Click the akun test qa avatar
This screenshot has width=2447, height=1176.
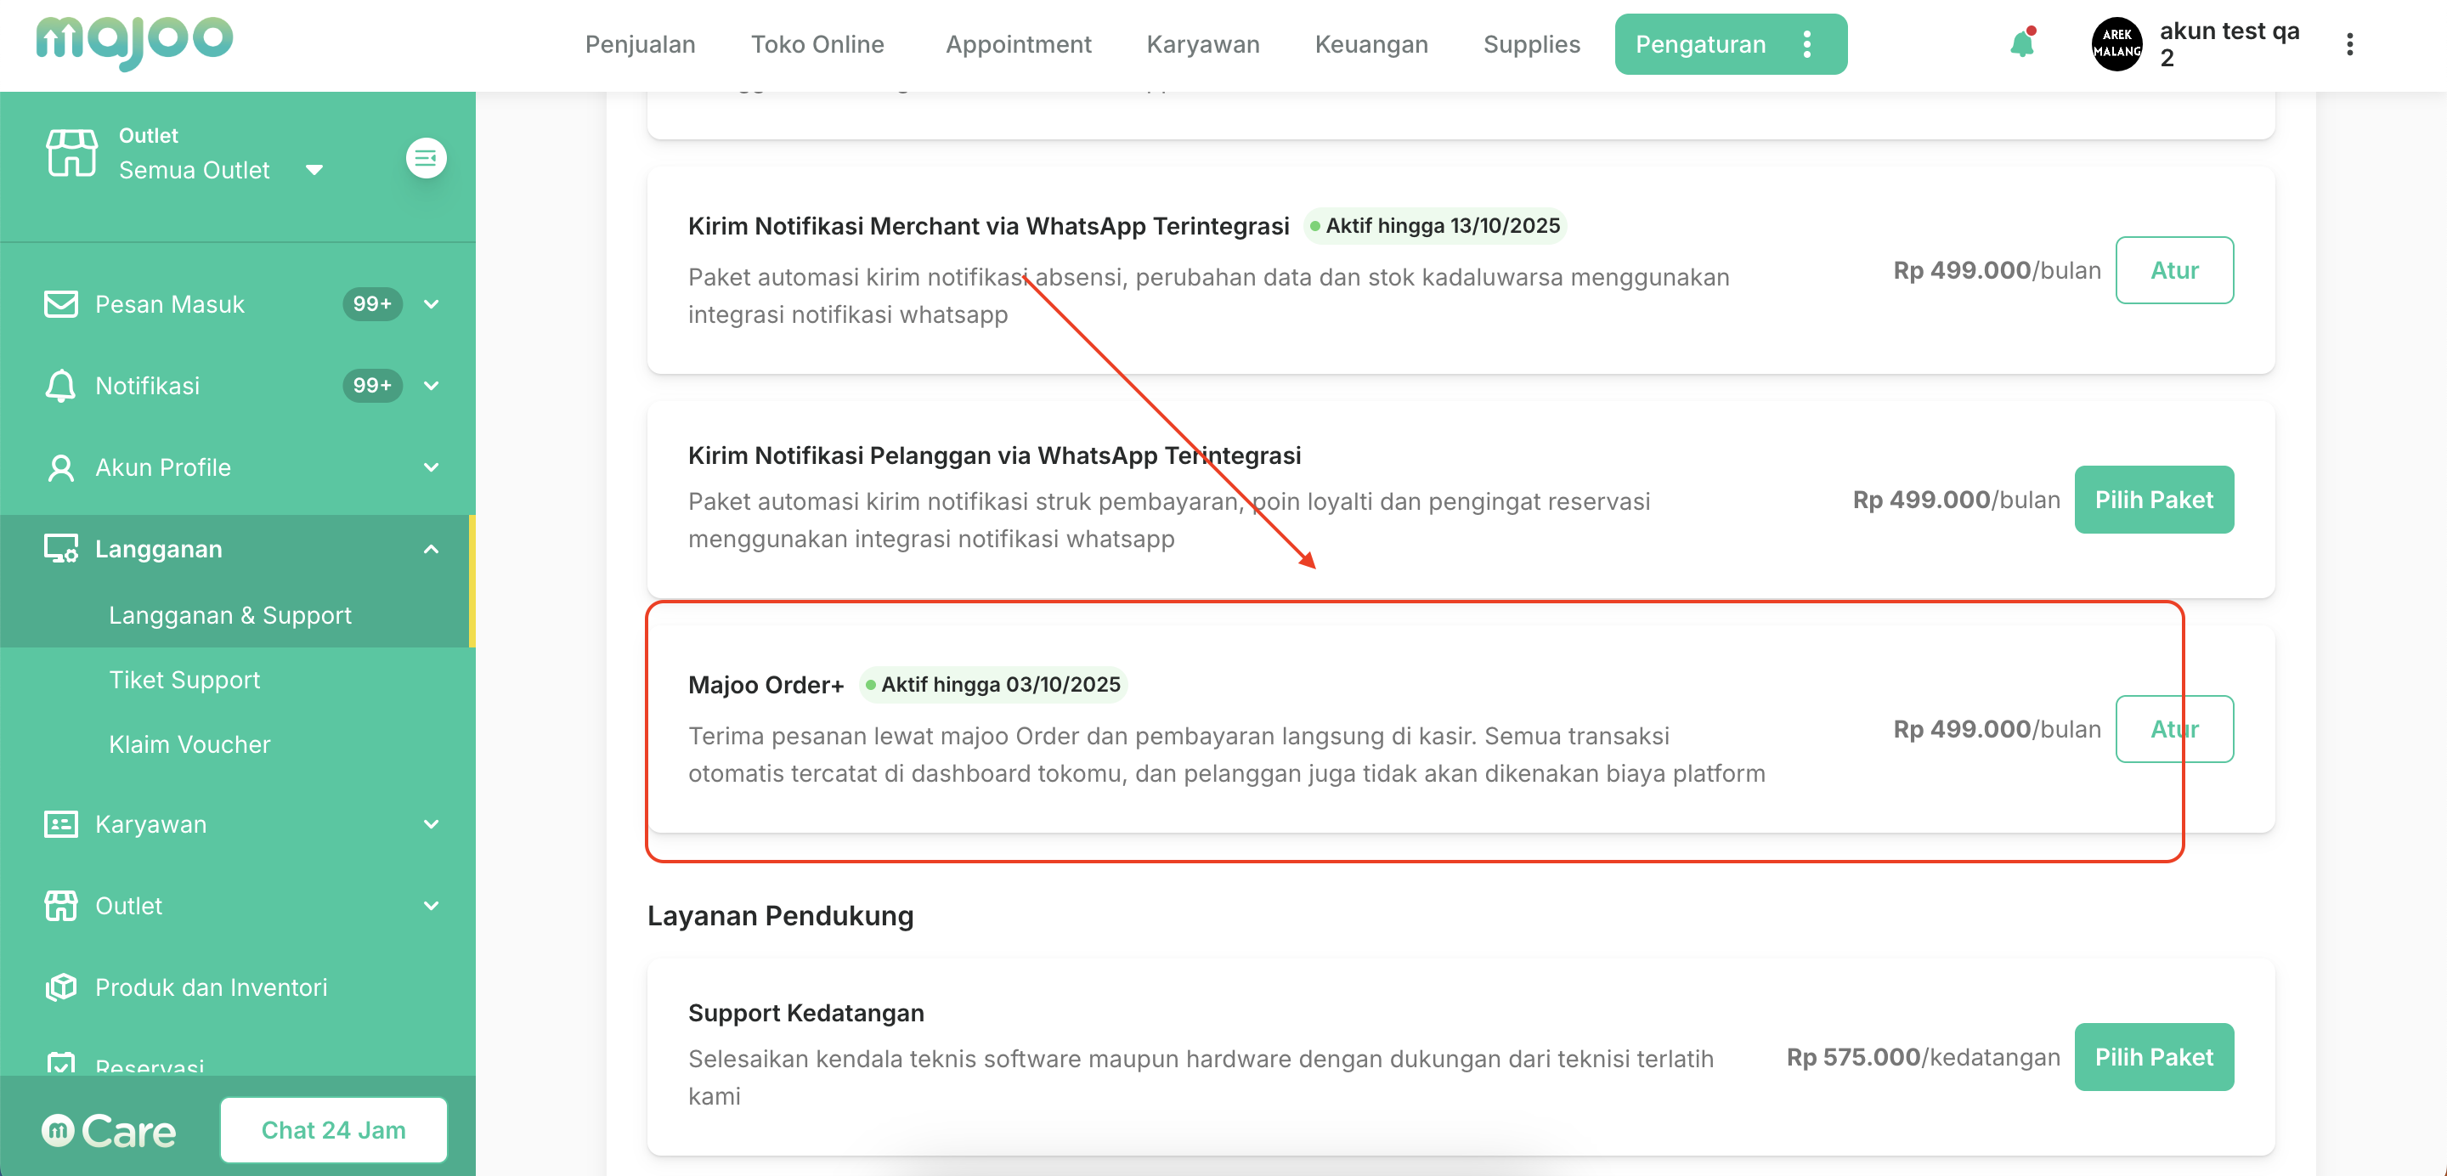2116,43
